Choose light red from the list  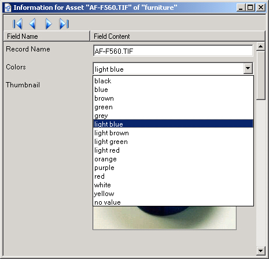(173, 150)
